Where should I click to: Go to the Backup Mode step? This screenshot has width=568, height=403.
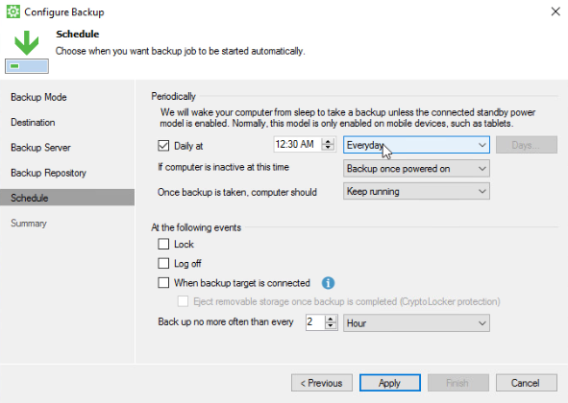point(38,97)
